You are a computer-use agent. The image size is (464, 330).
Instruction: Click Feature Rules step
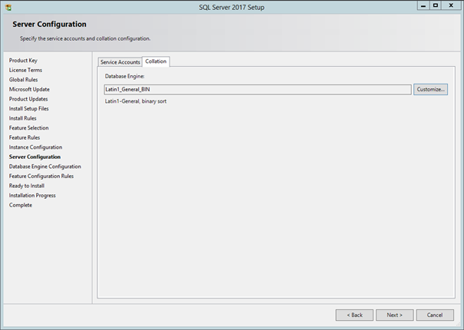(x=25, y=137)
